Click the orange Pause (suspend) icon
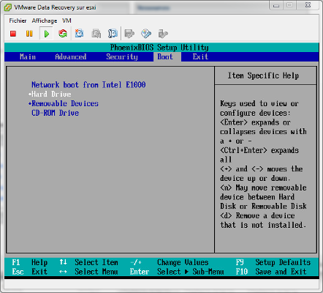Image resolution: width=323 pixels, height=293 pixels. pos(29,34)
